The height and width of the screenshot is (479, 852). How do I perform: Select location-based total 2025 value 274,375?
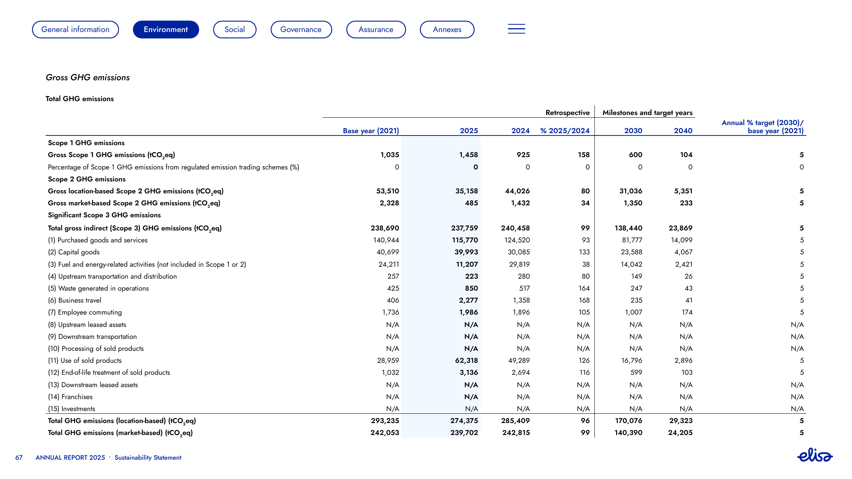tap(464, 421)
